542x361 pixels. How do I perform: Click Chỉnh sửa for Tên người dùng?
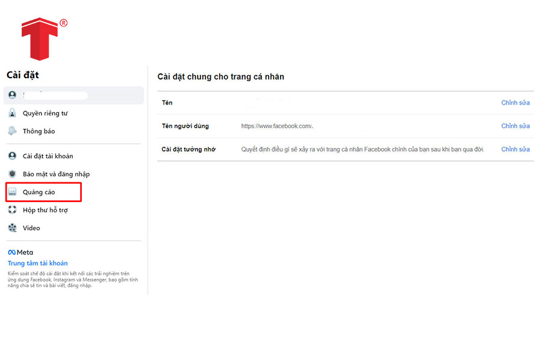coord(516,126)
